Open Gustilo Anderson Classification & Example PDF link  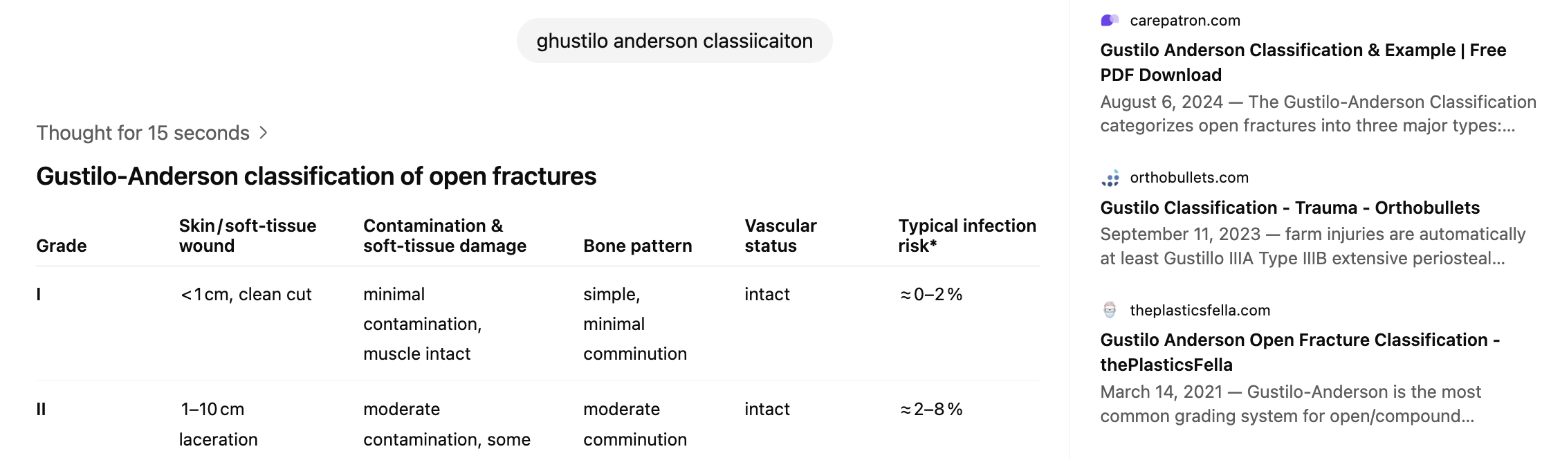point(1303,62)
